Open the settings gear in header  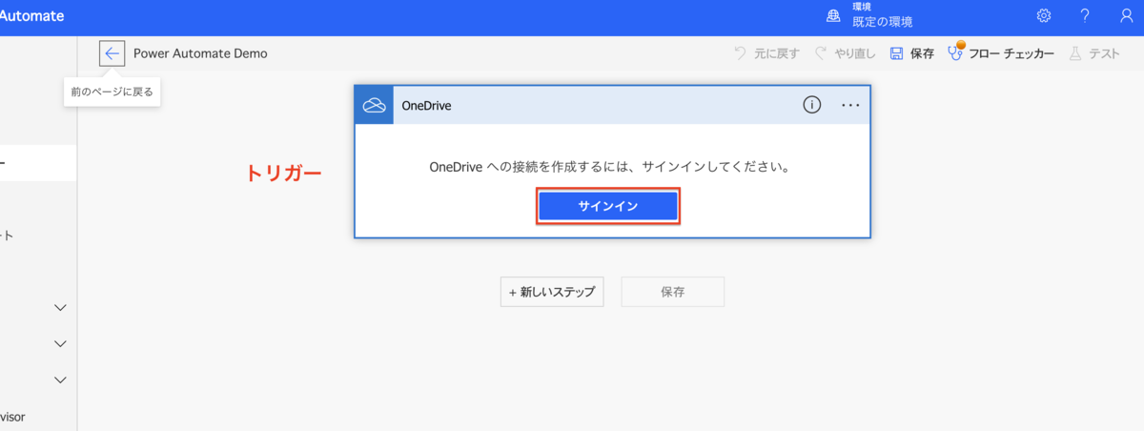[x=1044, y=16]
